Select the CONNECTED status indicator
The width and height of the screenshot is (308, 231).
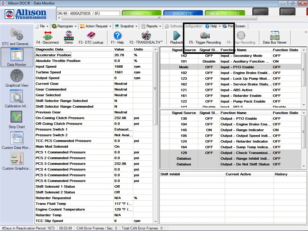[x=141, y=13]
